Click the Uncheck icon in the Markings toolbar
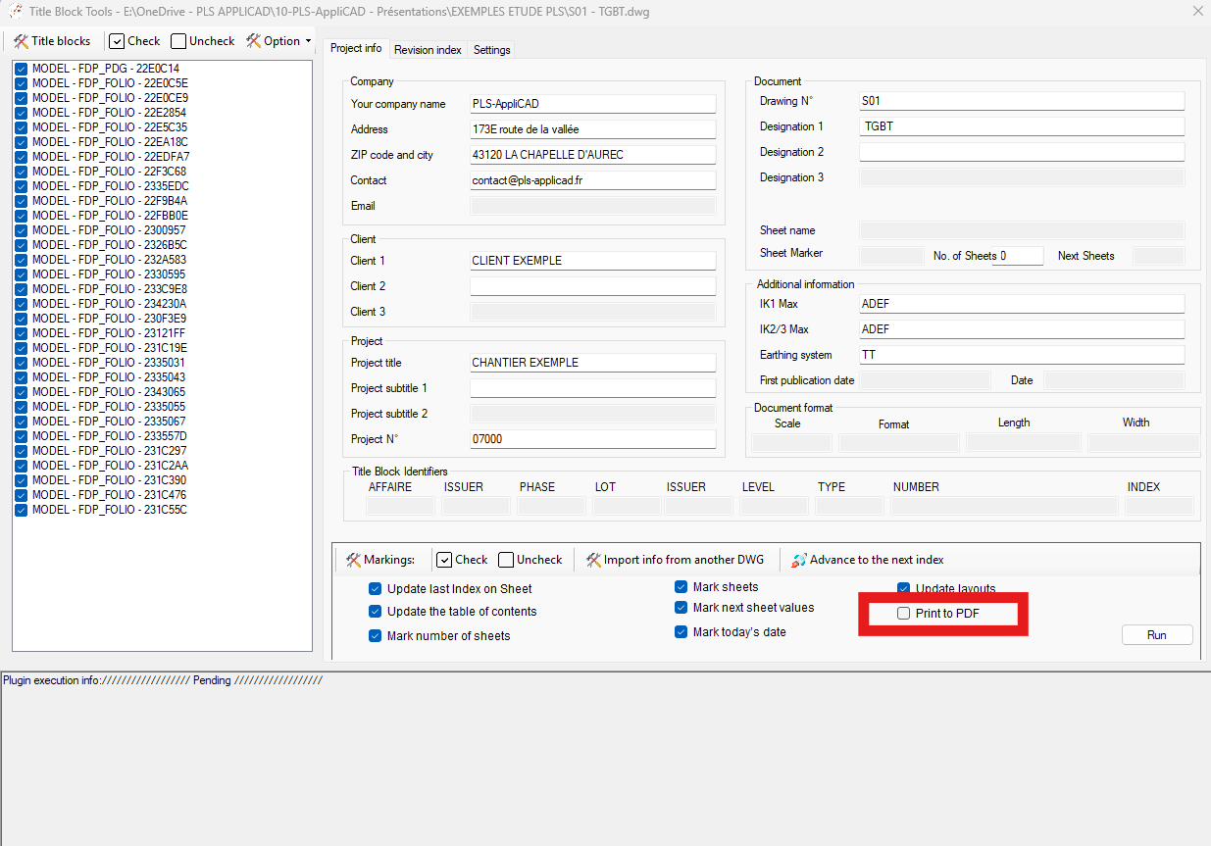1211x846 pixels. click(506, 560)
